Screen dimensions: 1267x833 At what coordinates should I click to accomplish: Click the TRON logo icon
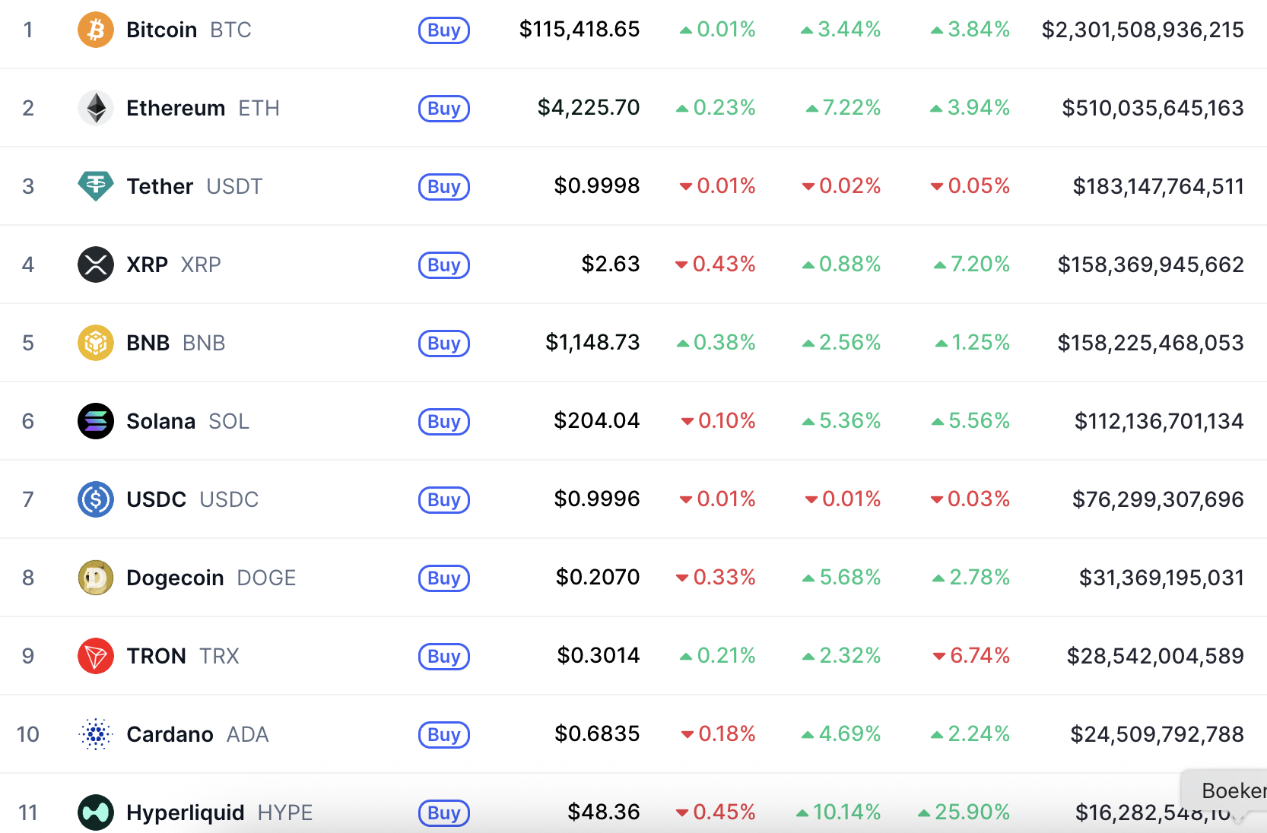click(96, 656)
